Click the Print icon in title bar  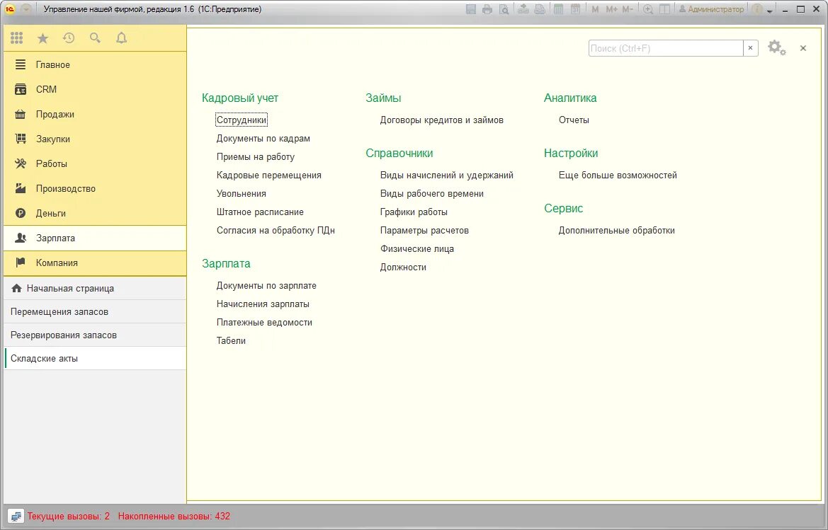point(487,9)
